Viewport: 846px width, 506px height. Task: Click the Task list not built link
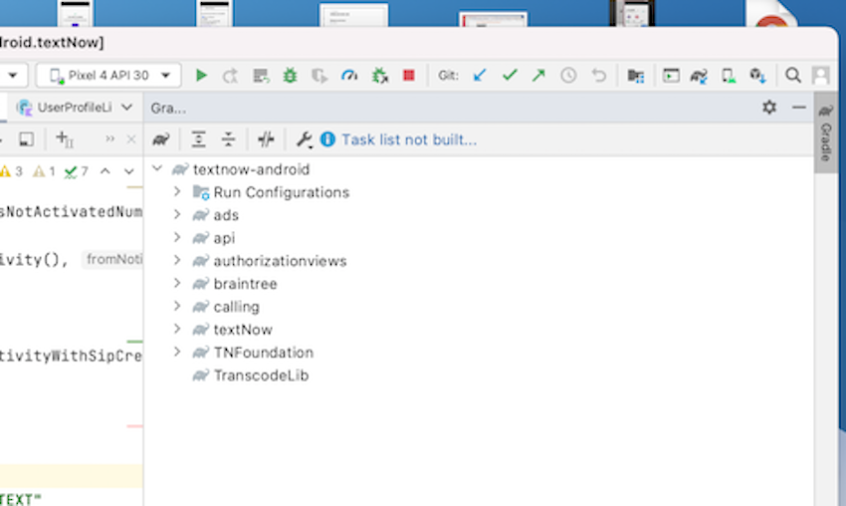409,139
